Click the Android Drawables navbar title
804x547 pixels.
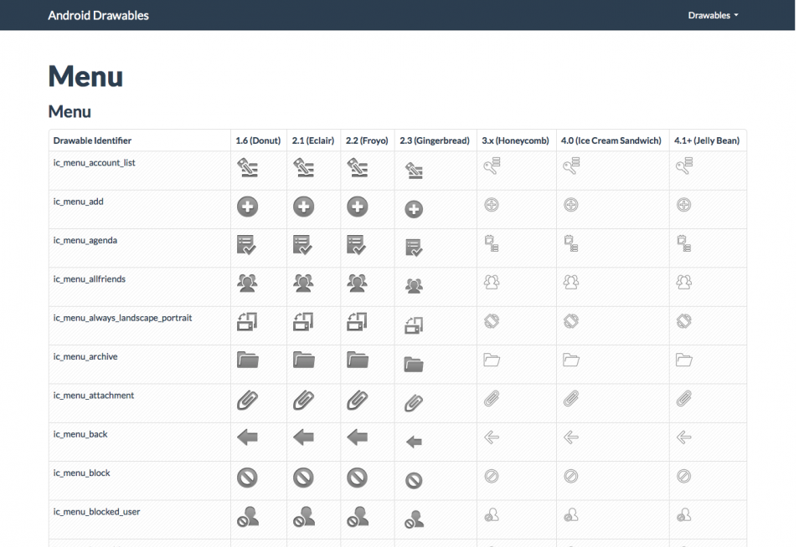pyautogui.click(x=98, y=15)
